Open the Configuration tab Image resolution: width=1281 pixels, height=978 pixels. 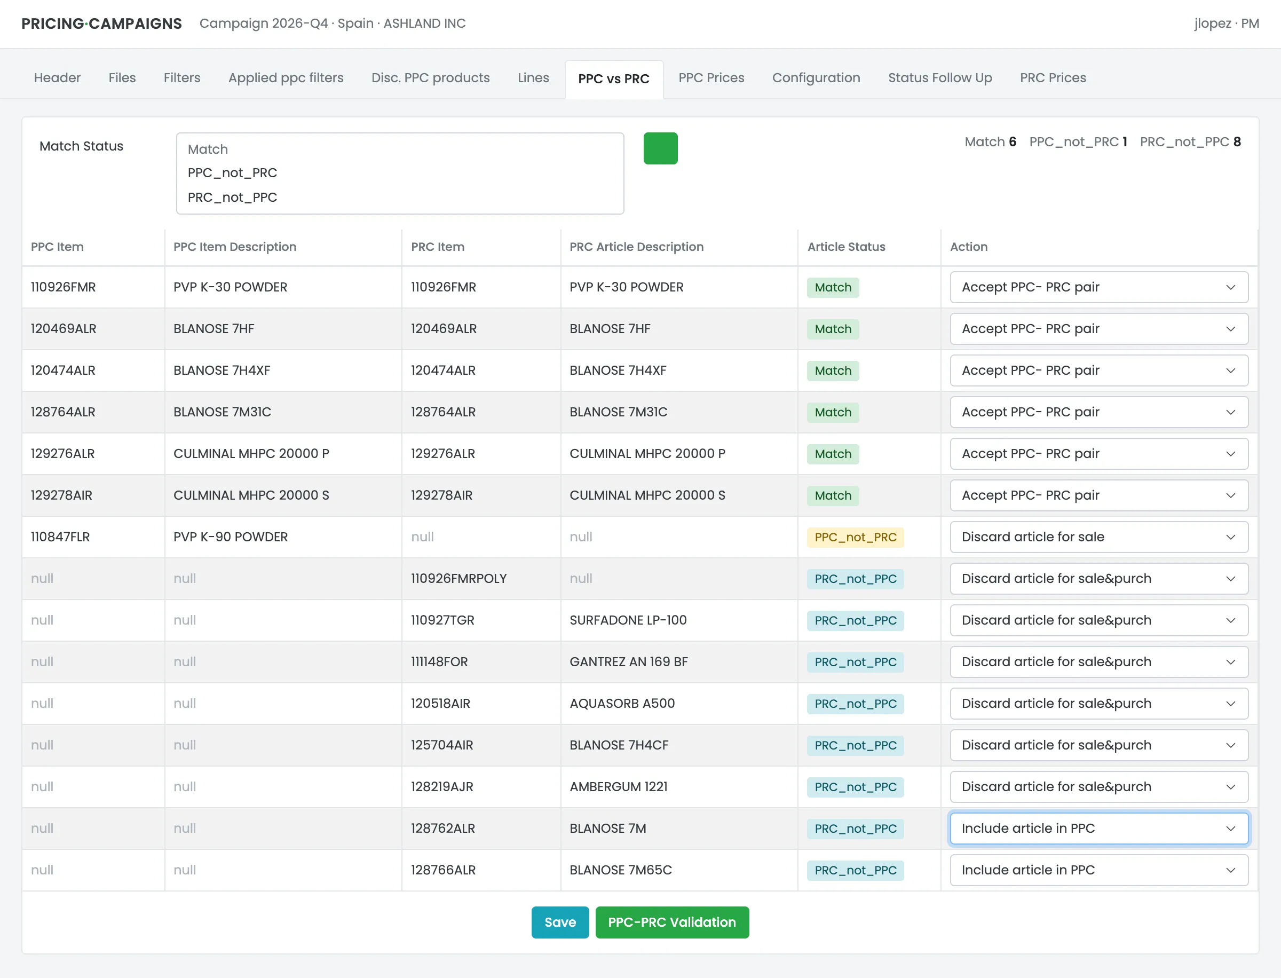click(816, 78)
